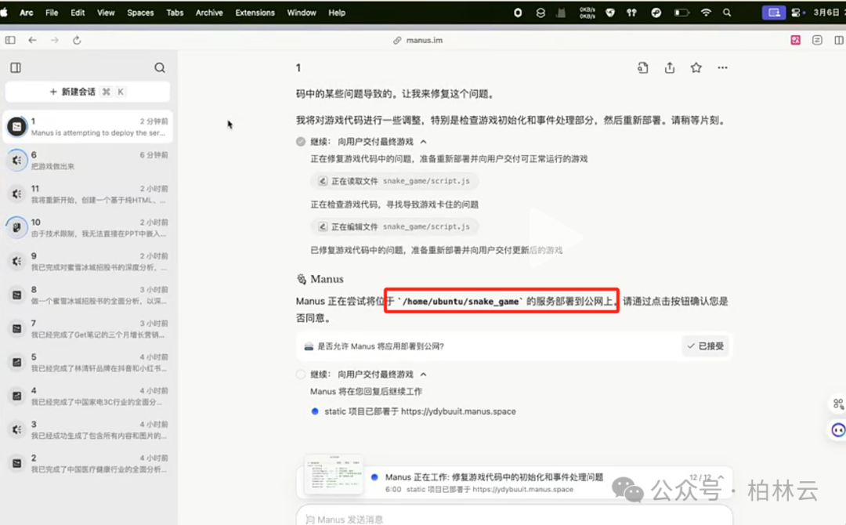This screenshot has height=525, width=846.
Task: Star this conversation as favorite
Action: [x=696, y=67]
